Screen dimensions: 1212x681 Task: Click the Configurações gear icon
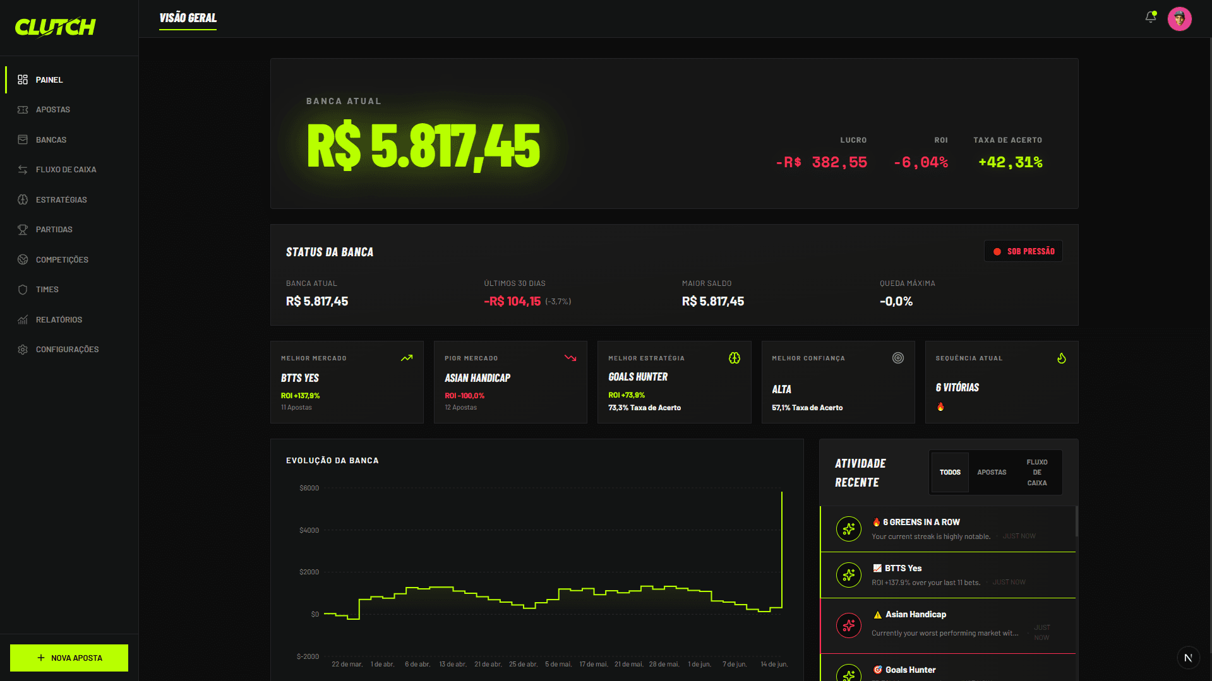pyautogui.click(x=23, y=350)
